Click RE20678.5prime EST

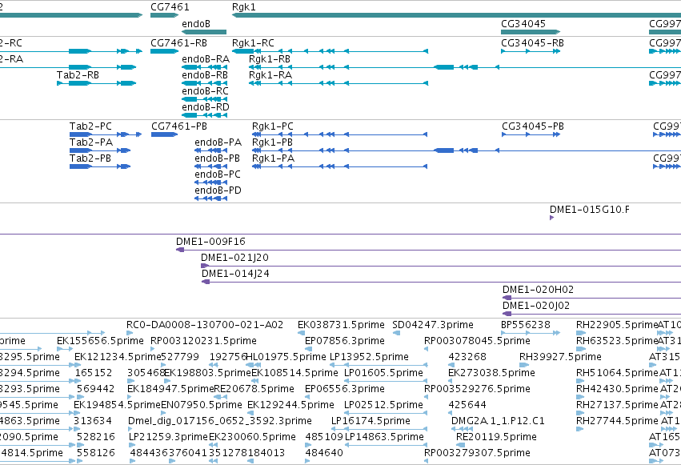[254, 389]
